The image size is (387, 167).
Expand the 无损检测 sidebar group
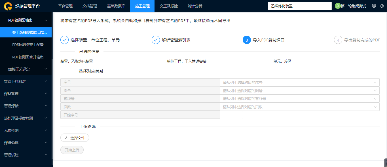pyautogui.click(x=26, y=130)
